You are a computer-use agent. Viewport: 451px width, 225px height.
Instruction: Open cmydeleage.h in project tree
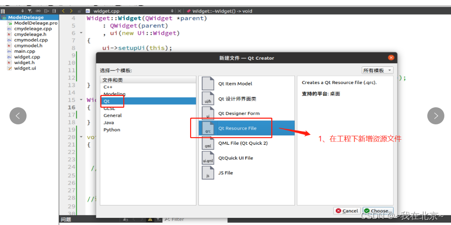(30, 34)
